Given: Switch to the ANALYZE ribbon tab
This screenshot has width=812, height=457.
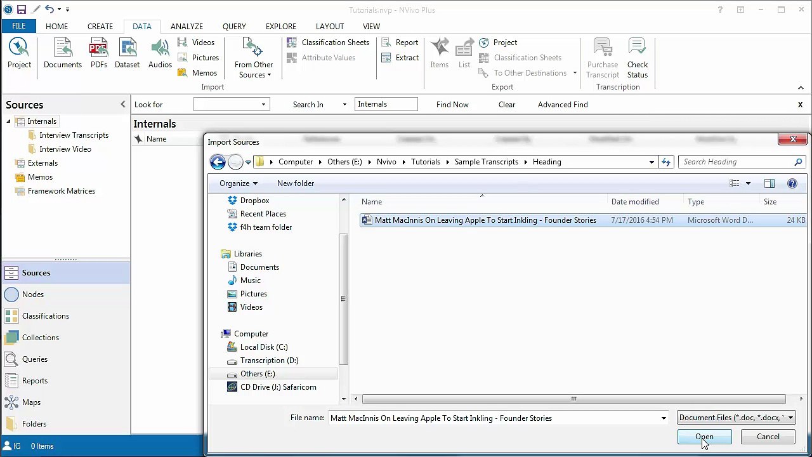Looking at the screenshot, I should click(187, 26).
